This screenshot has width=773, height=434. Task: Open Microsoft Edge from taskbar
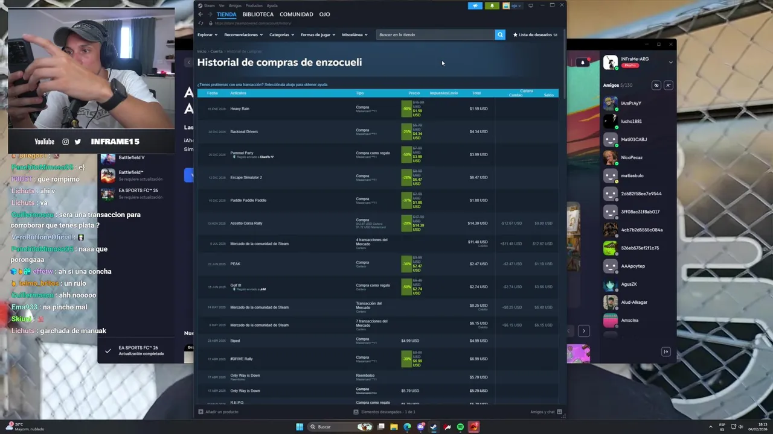(x=407, y=427)
